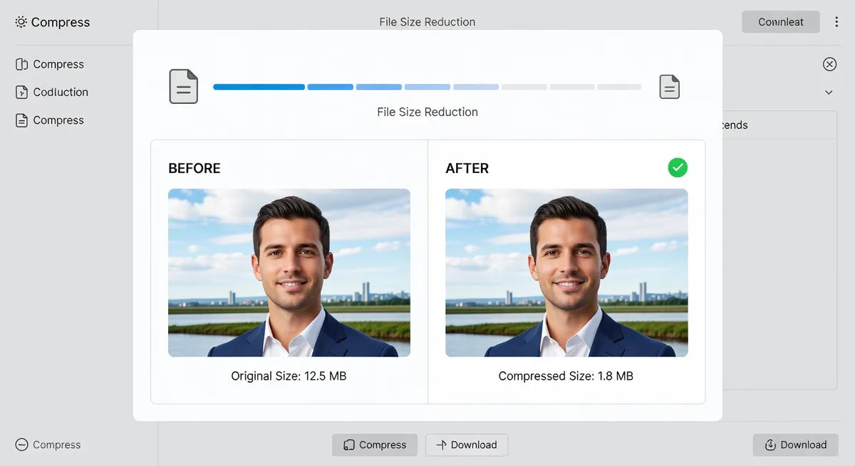Screen dimensions: 855x466
Task: Click the icon beside the first Compress item
Action: coord(21,64)
